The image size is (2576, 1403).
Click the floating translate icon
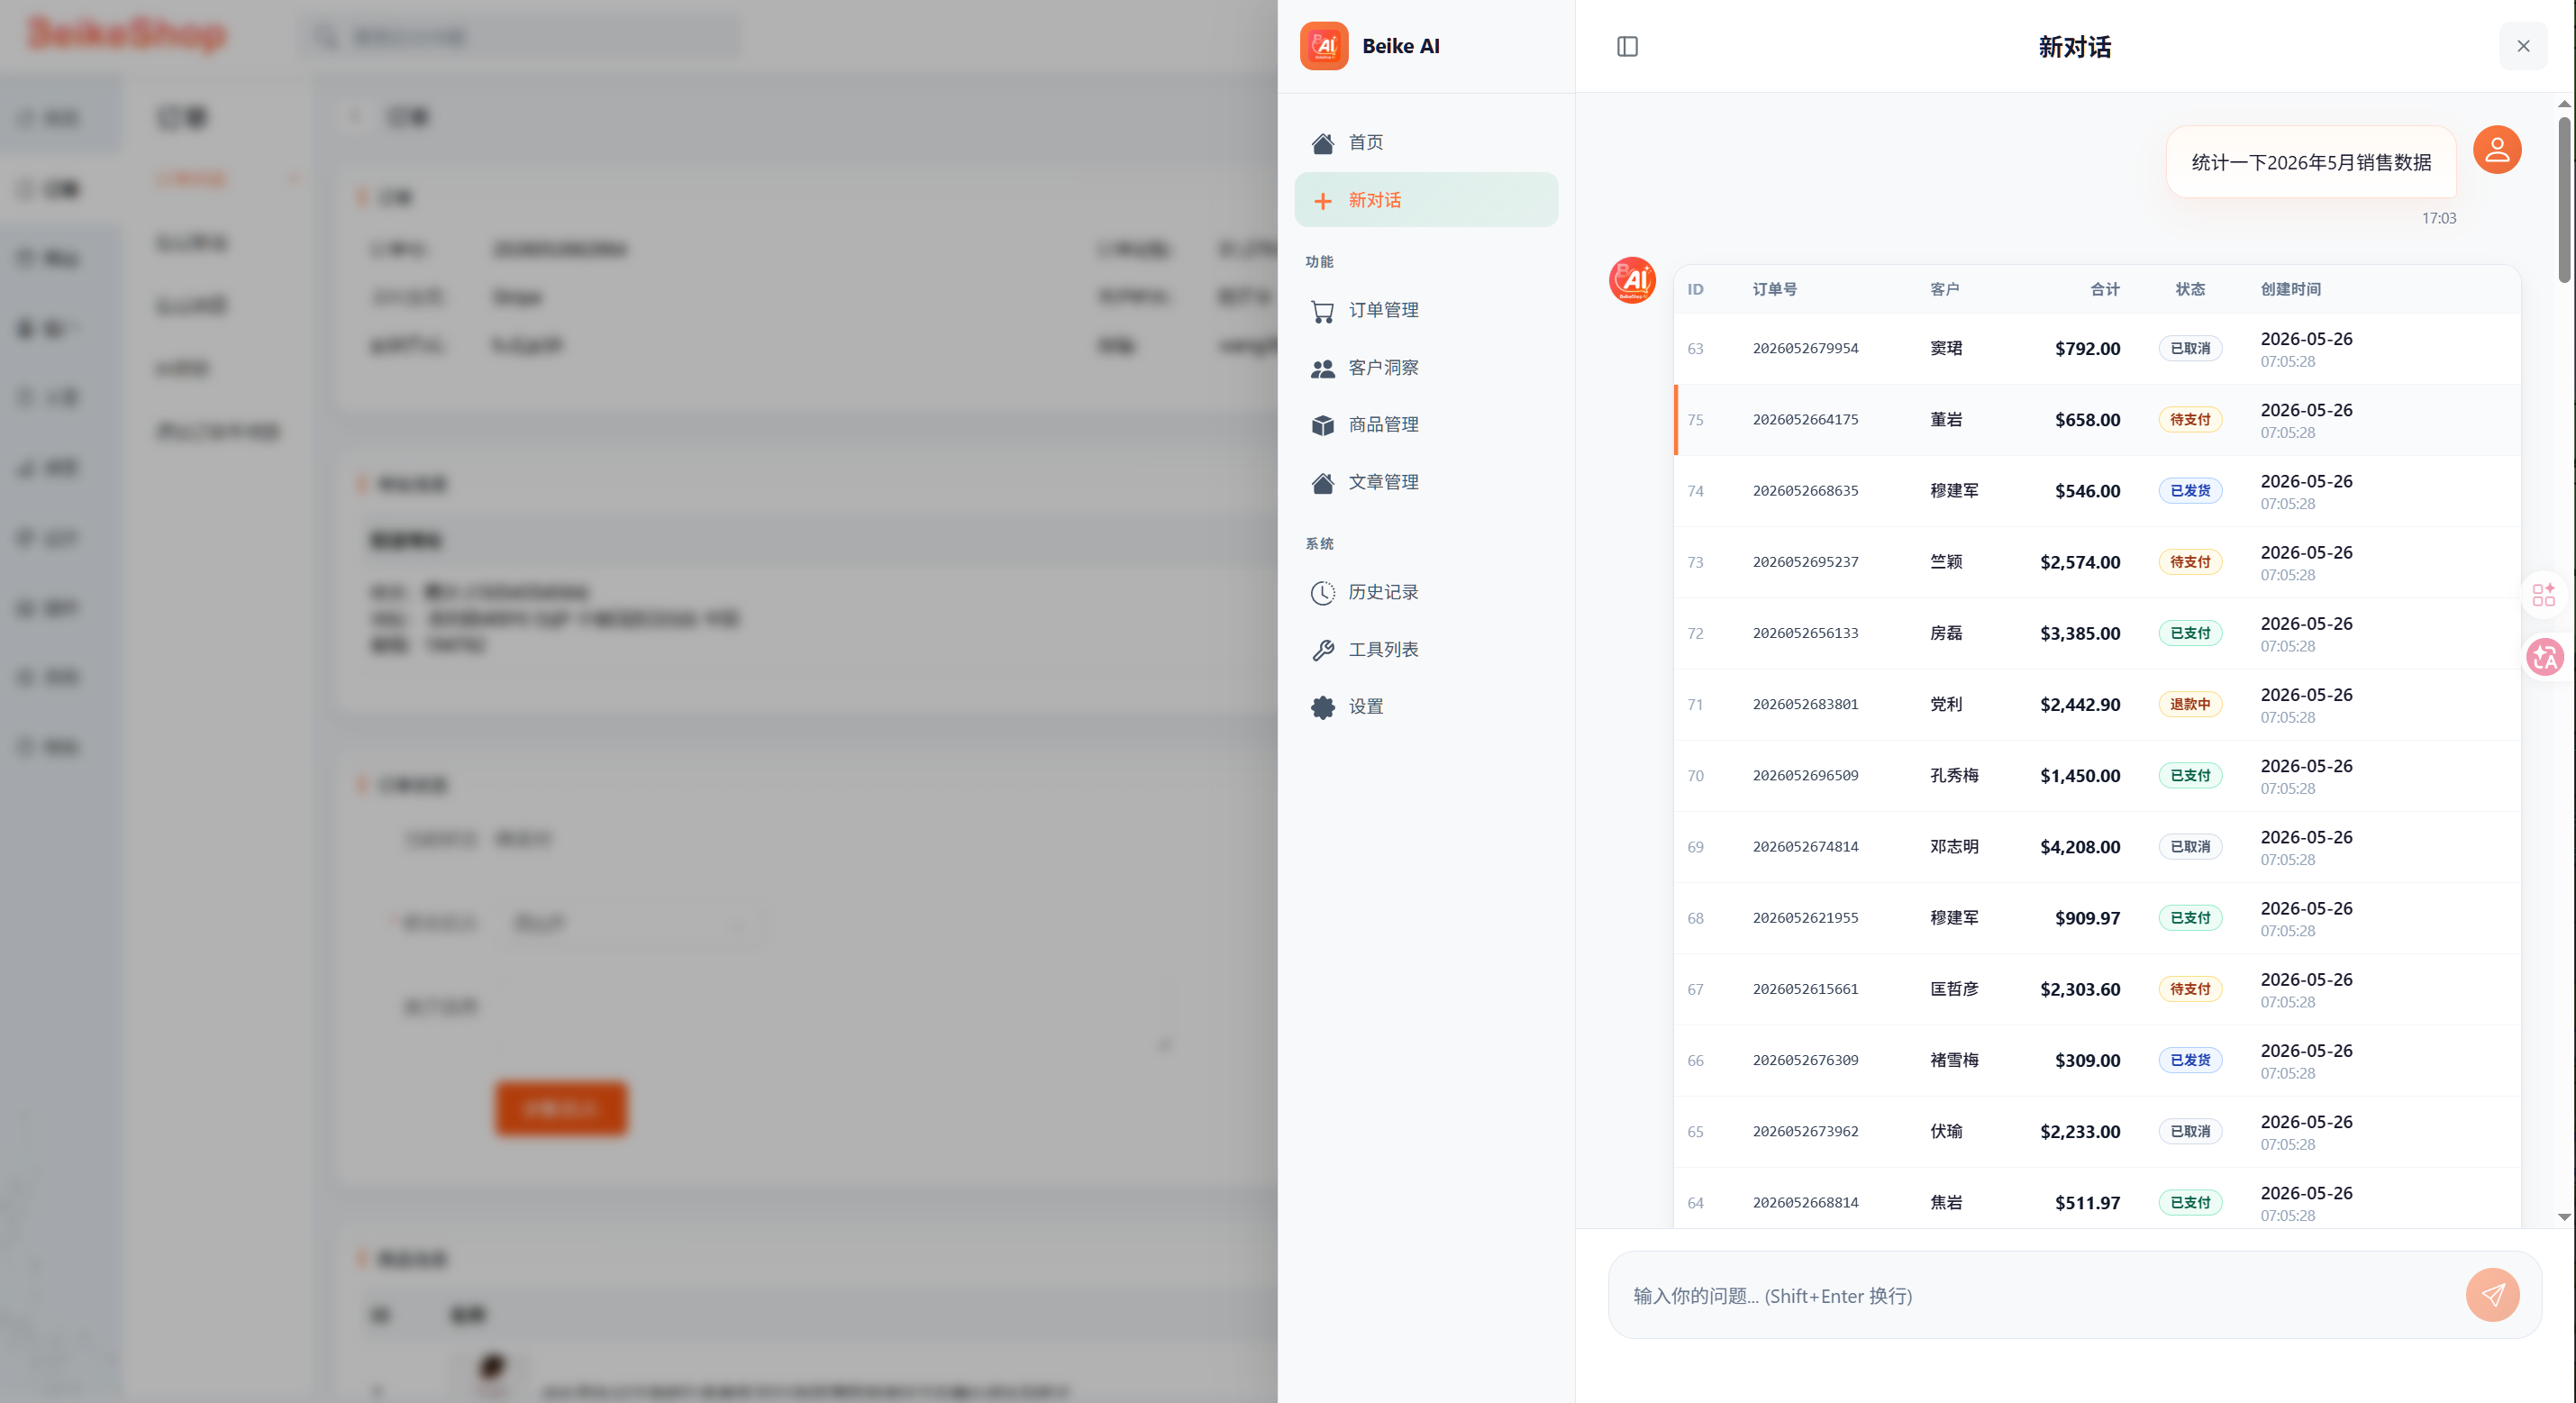coord(2545,658)
